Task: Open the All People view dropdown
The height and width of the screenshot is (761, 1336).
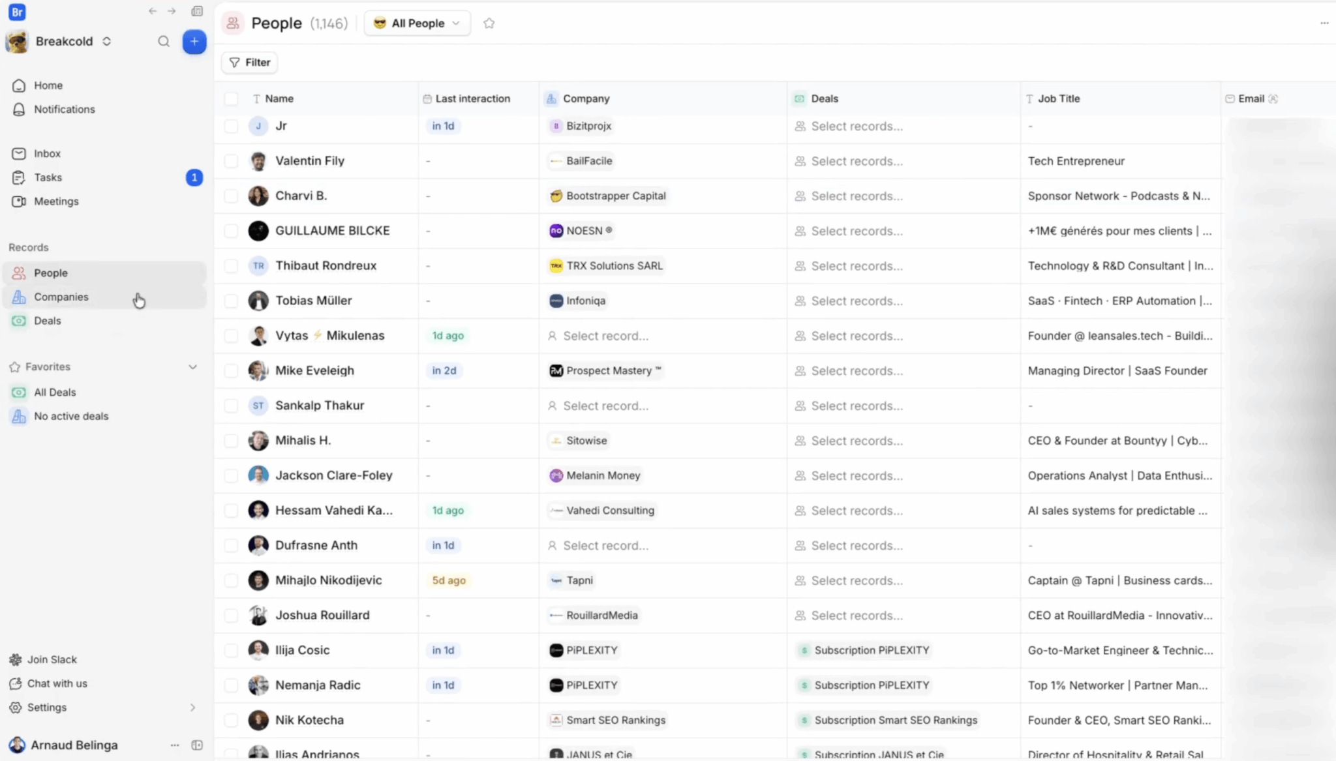Action: (x=417, y=23)
